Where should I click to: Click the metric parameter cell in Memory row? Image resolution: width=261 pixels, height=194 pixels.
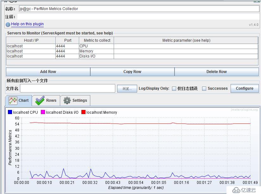(x=186, y=51)
